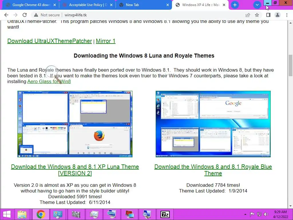Open the Mirror 1 link
Viewport: 293px width, 220px height.
[x=106, y=41]
